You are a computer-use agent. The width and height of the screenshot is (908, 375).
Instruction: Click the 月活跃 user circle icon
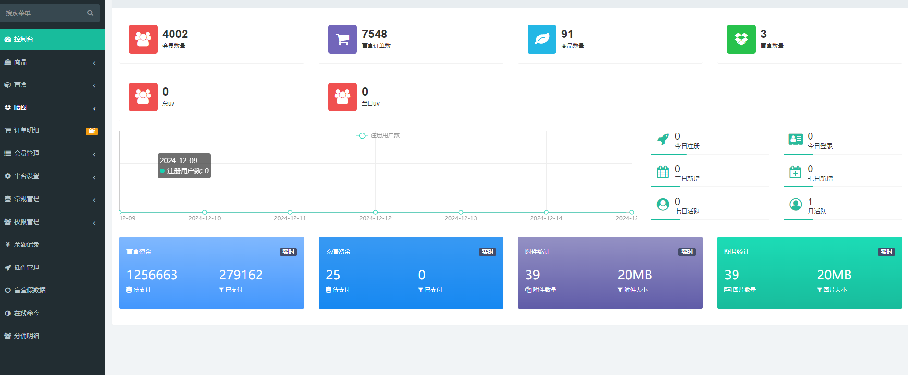tap(796, 205)
